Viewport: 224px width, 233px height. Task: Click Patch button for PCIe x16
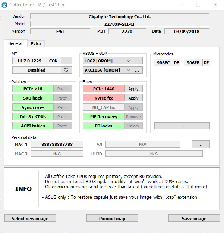pyautogui.click(x=63, y=89)
